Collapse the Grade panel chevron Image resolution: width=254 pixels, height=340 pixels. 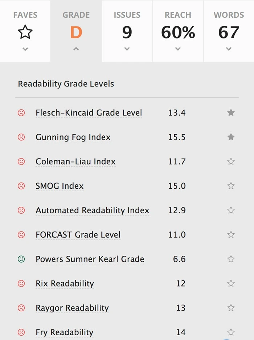(x=76, y=49)
